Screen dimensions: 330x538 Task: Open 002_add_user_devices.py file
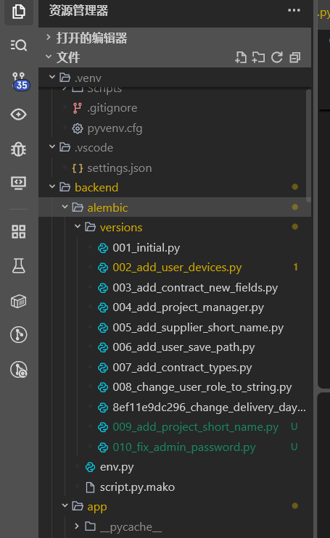177,268
